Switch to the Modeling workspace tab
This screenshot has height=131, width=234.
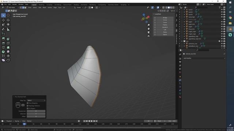pos(41,5)
